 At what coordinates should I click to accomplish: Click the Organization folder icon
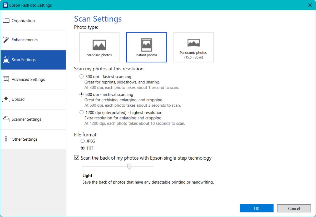pyautogui.click(x=6, y=21)
